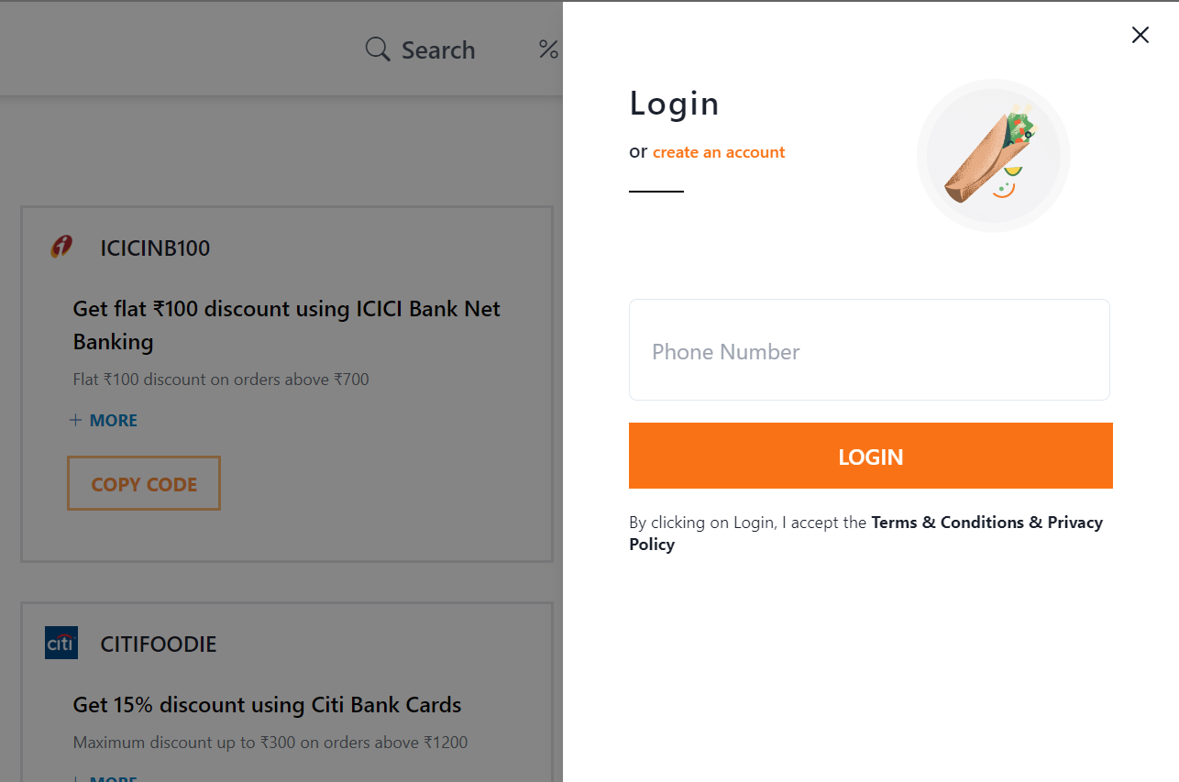Click the Login heading text
The height and width of the screenshot is (782, 1179).
(x=674, y=104)
